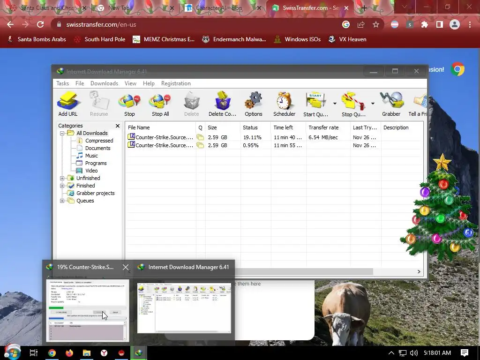Expand the Queues category

click(x=62, y=201)
